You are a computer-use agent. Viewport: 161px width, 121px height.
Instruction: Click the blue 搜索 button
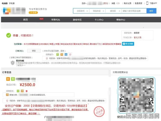point(151,11)
